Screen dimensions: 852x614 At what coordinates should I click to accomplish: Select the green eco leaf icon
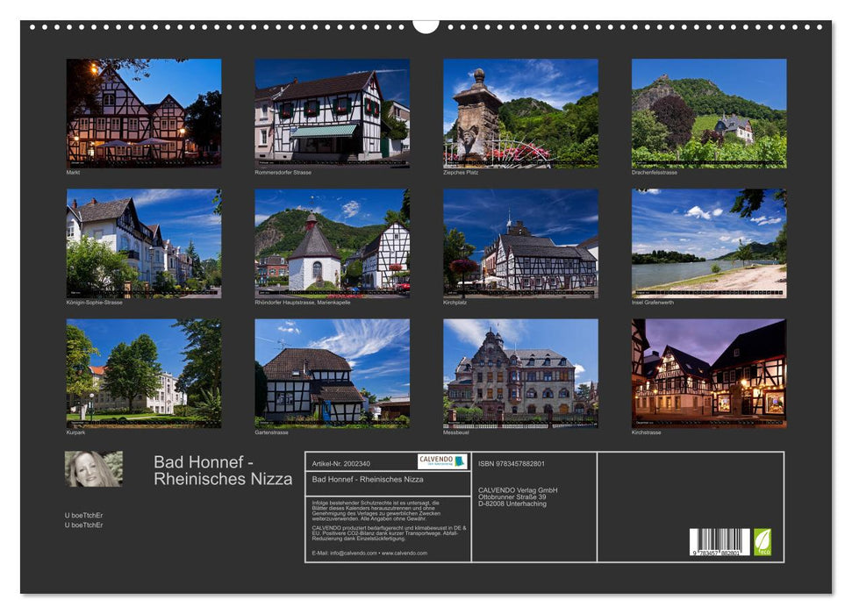point(763,540)
